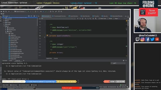Open the Twitch icon in stream overlay
The width and height of the screenshot is (161, 90).
(138, 39)
